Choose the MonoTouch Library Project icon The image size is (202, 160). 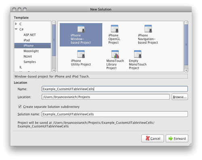[115, 54]
